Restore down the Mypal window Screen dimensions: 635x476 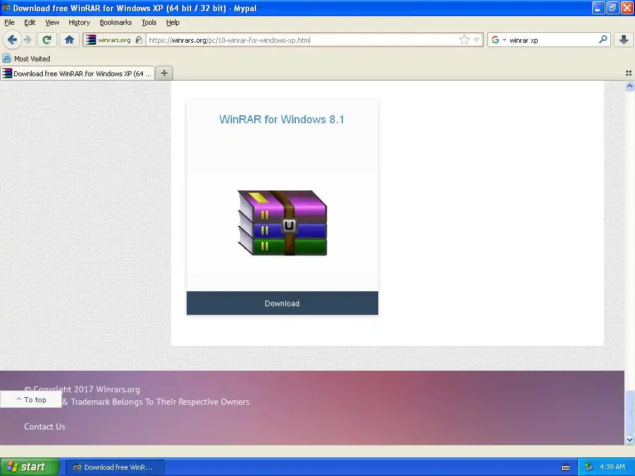coord(613,7)
